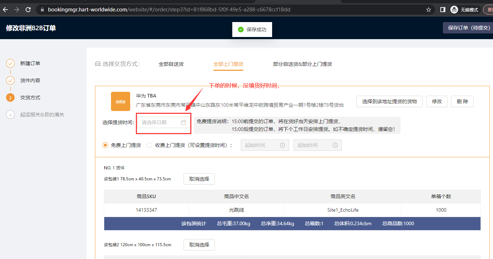Switch to 全部自送货 tab

(x=171, y=64)
